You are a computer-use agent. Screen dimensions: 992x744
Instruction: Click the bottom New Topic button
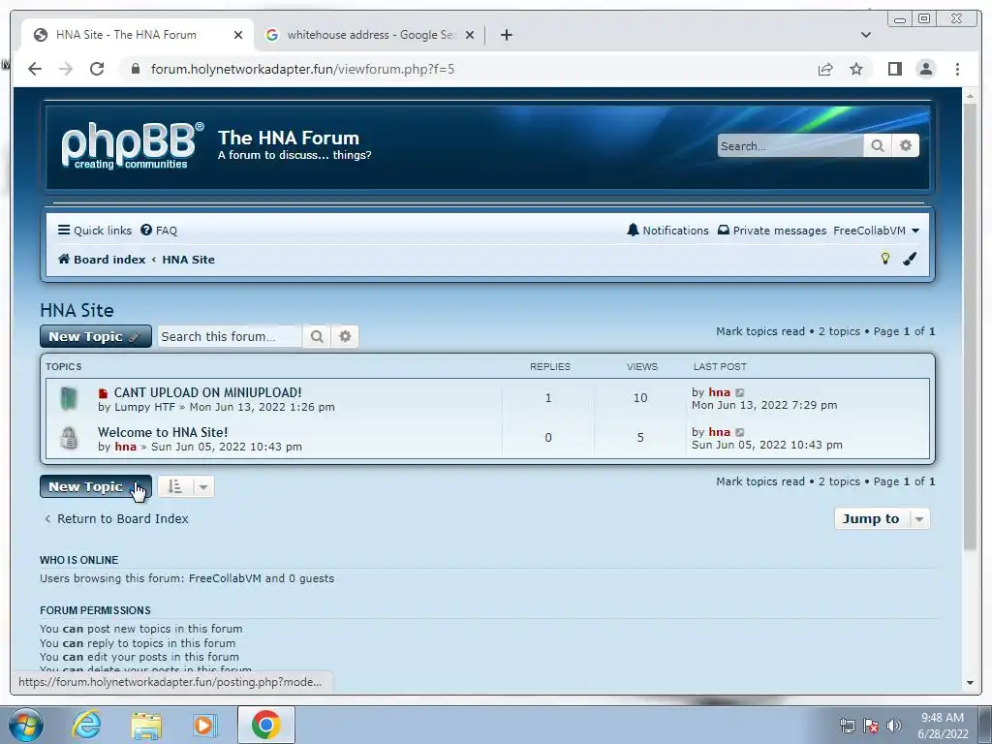coord(96,486)
